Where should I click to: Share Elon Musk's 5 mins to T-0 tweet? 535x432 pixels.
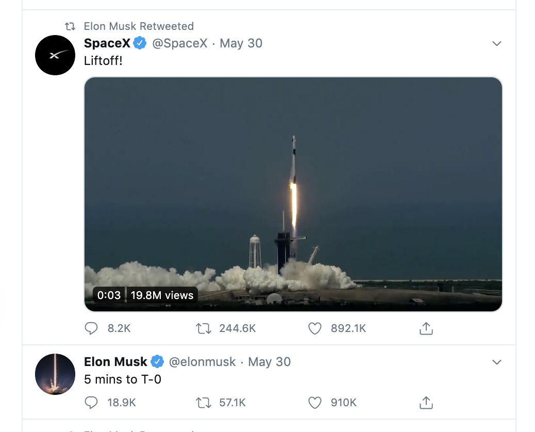pyautogui.click(x=426, y=403)
